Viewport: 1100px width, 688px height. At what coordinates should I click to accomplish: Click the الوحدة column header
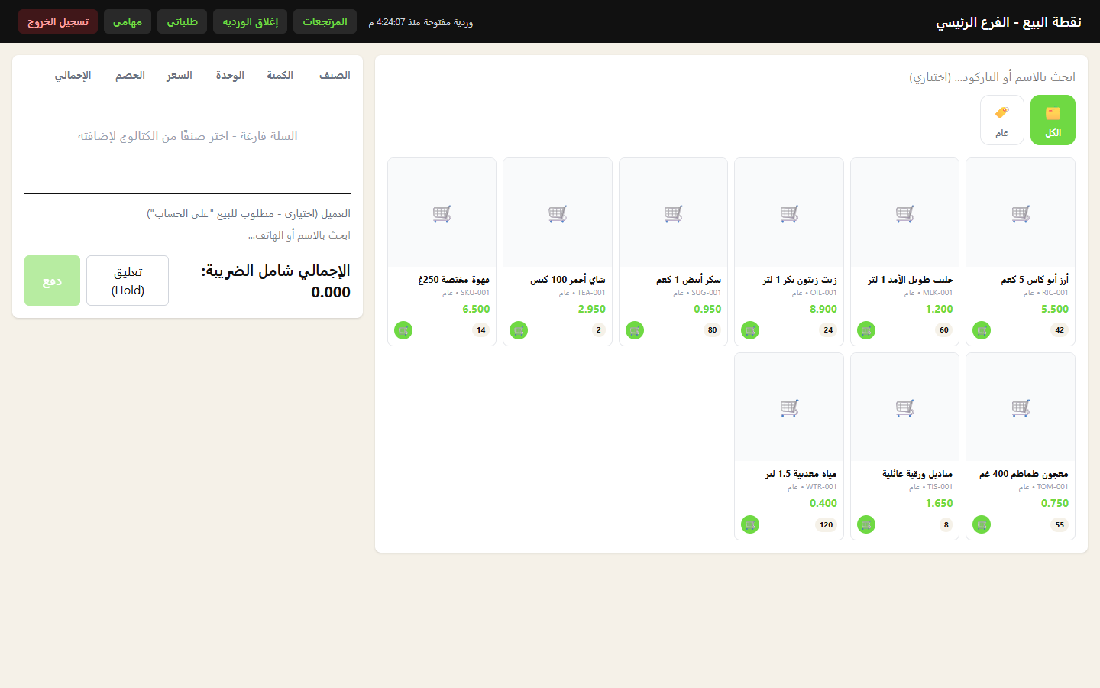(x=230, y=75)
